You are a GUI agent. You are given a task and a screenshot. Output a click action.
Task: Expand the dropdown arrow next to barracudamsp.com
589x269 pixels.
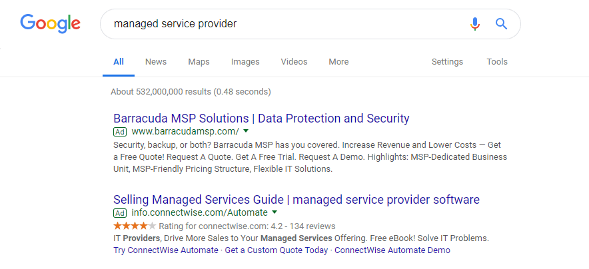(x=246, y=132)
